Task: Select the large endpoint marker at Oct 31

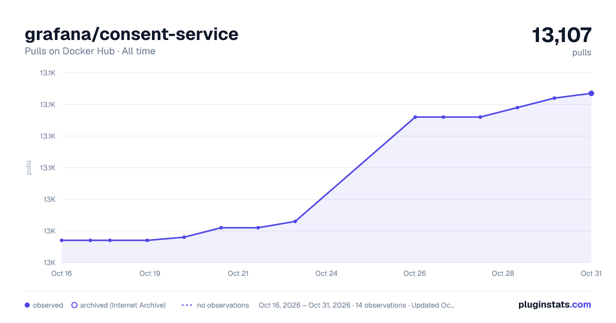Action: [x=591, y=93]
